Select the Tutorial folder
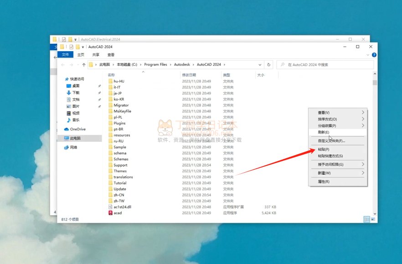 pyautogui.click(x=120, y=183)
